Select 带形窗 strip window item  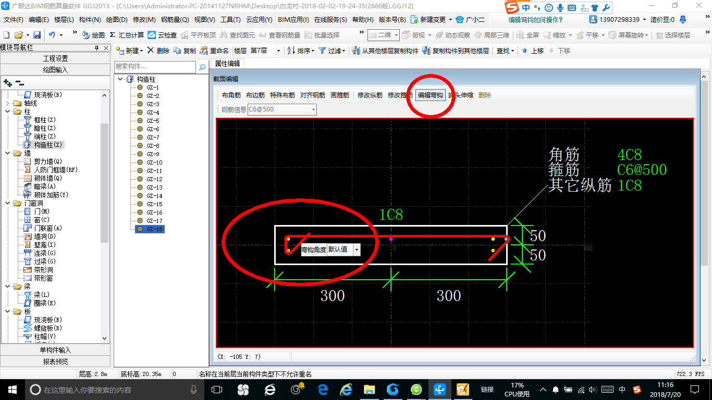[x=43, y=278]
